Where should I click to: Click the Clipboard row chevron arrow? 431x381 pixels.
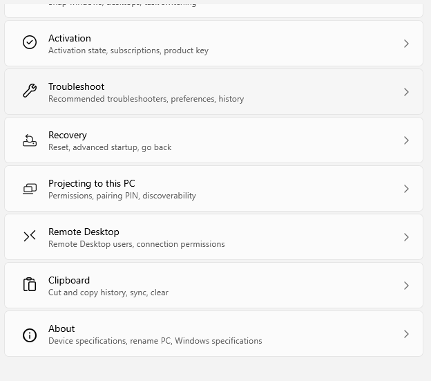406,286
